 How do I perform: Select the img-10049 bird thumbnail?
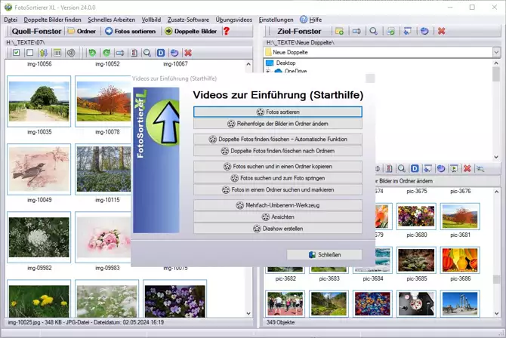(39, 169)
